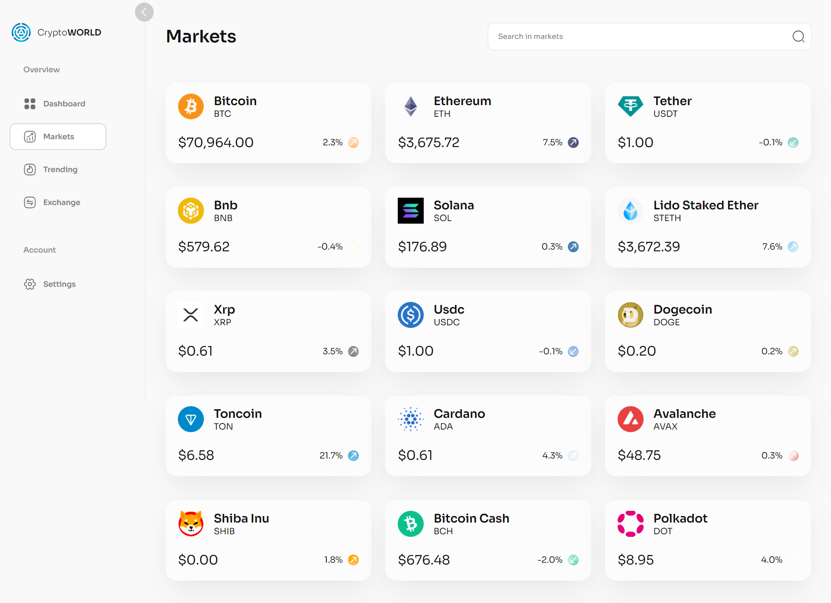Open the Bitcoin name link

235,101
